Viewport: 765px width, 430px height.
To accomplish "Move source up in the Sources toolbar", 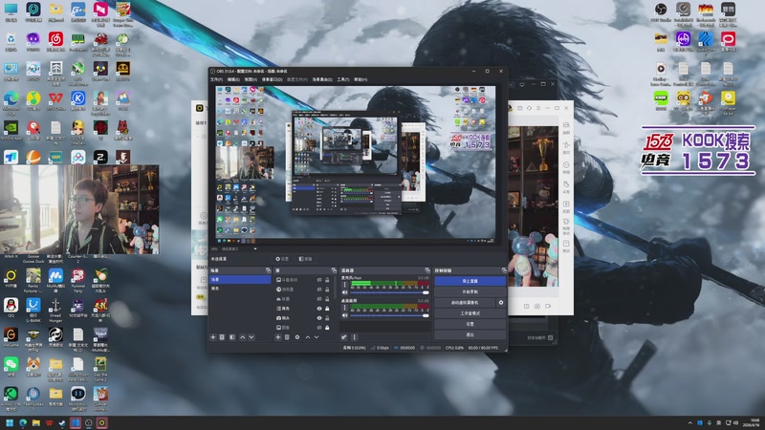I will pos(307,337).
